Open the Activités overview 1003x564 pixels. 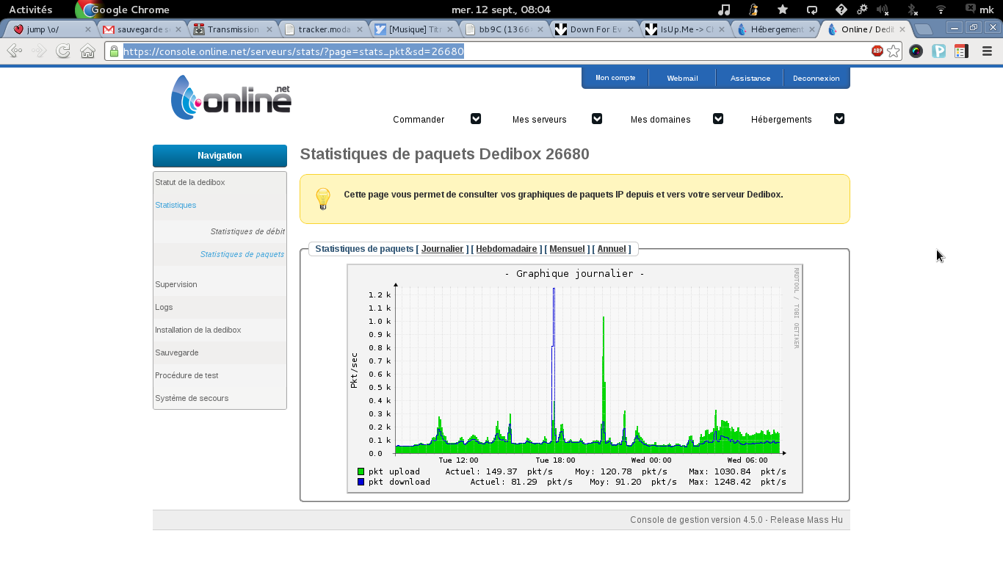point(30,10)
